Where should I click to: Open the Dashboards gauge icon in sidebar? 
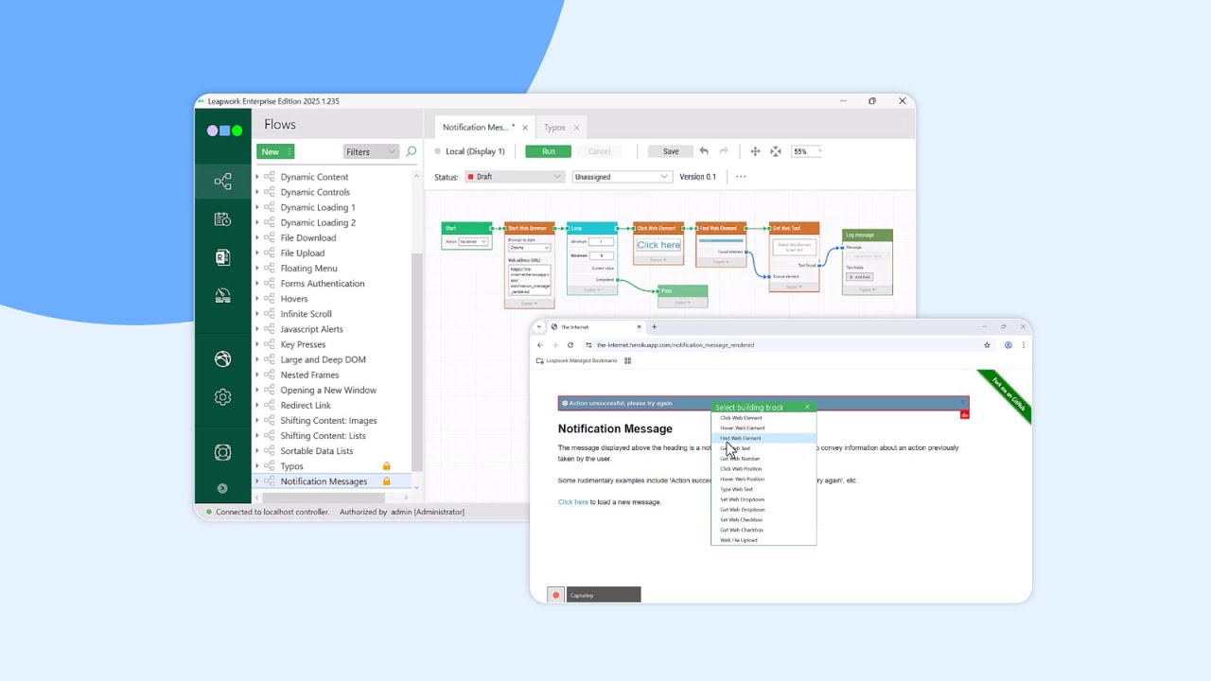[223, 296]
